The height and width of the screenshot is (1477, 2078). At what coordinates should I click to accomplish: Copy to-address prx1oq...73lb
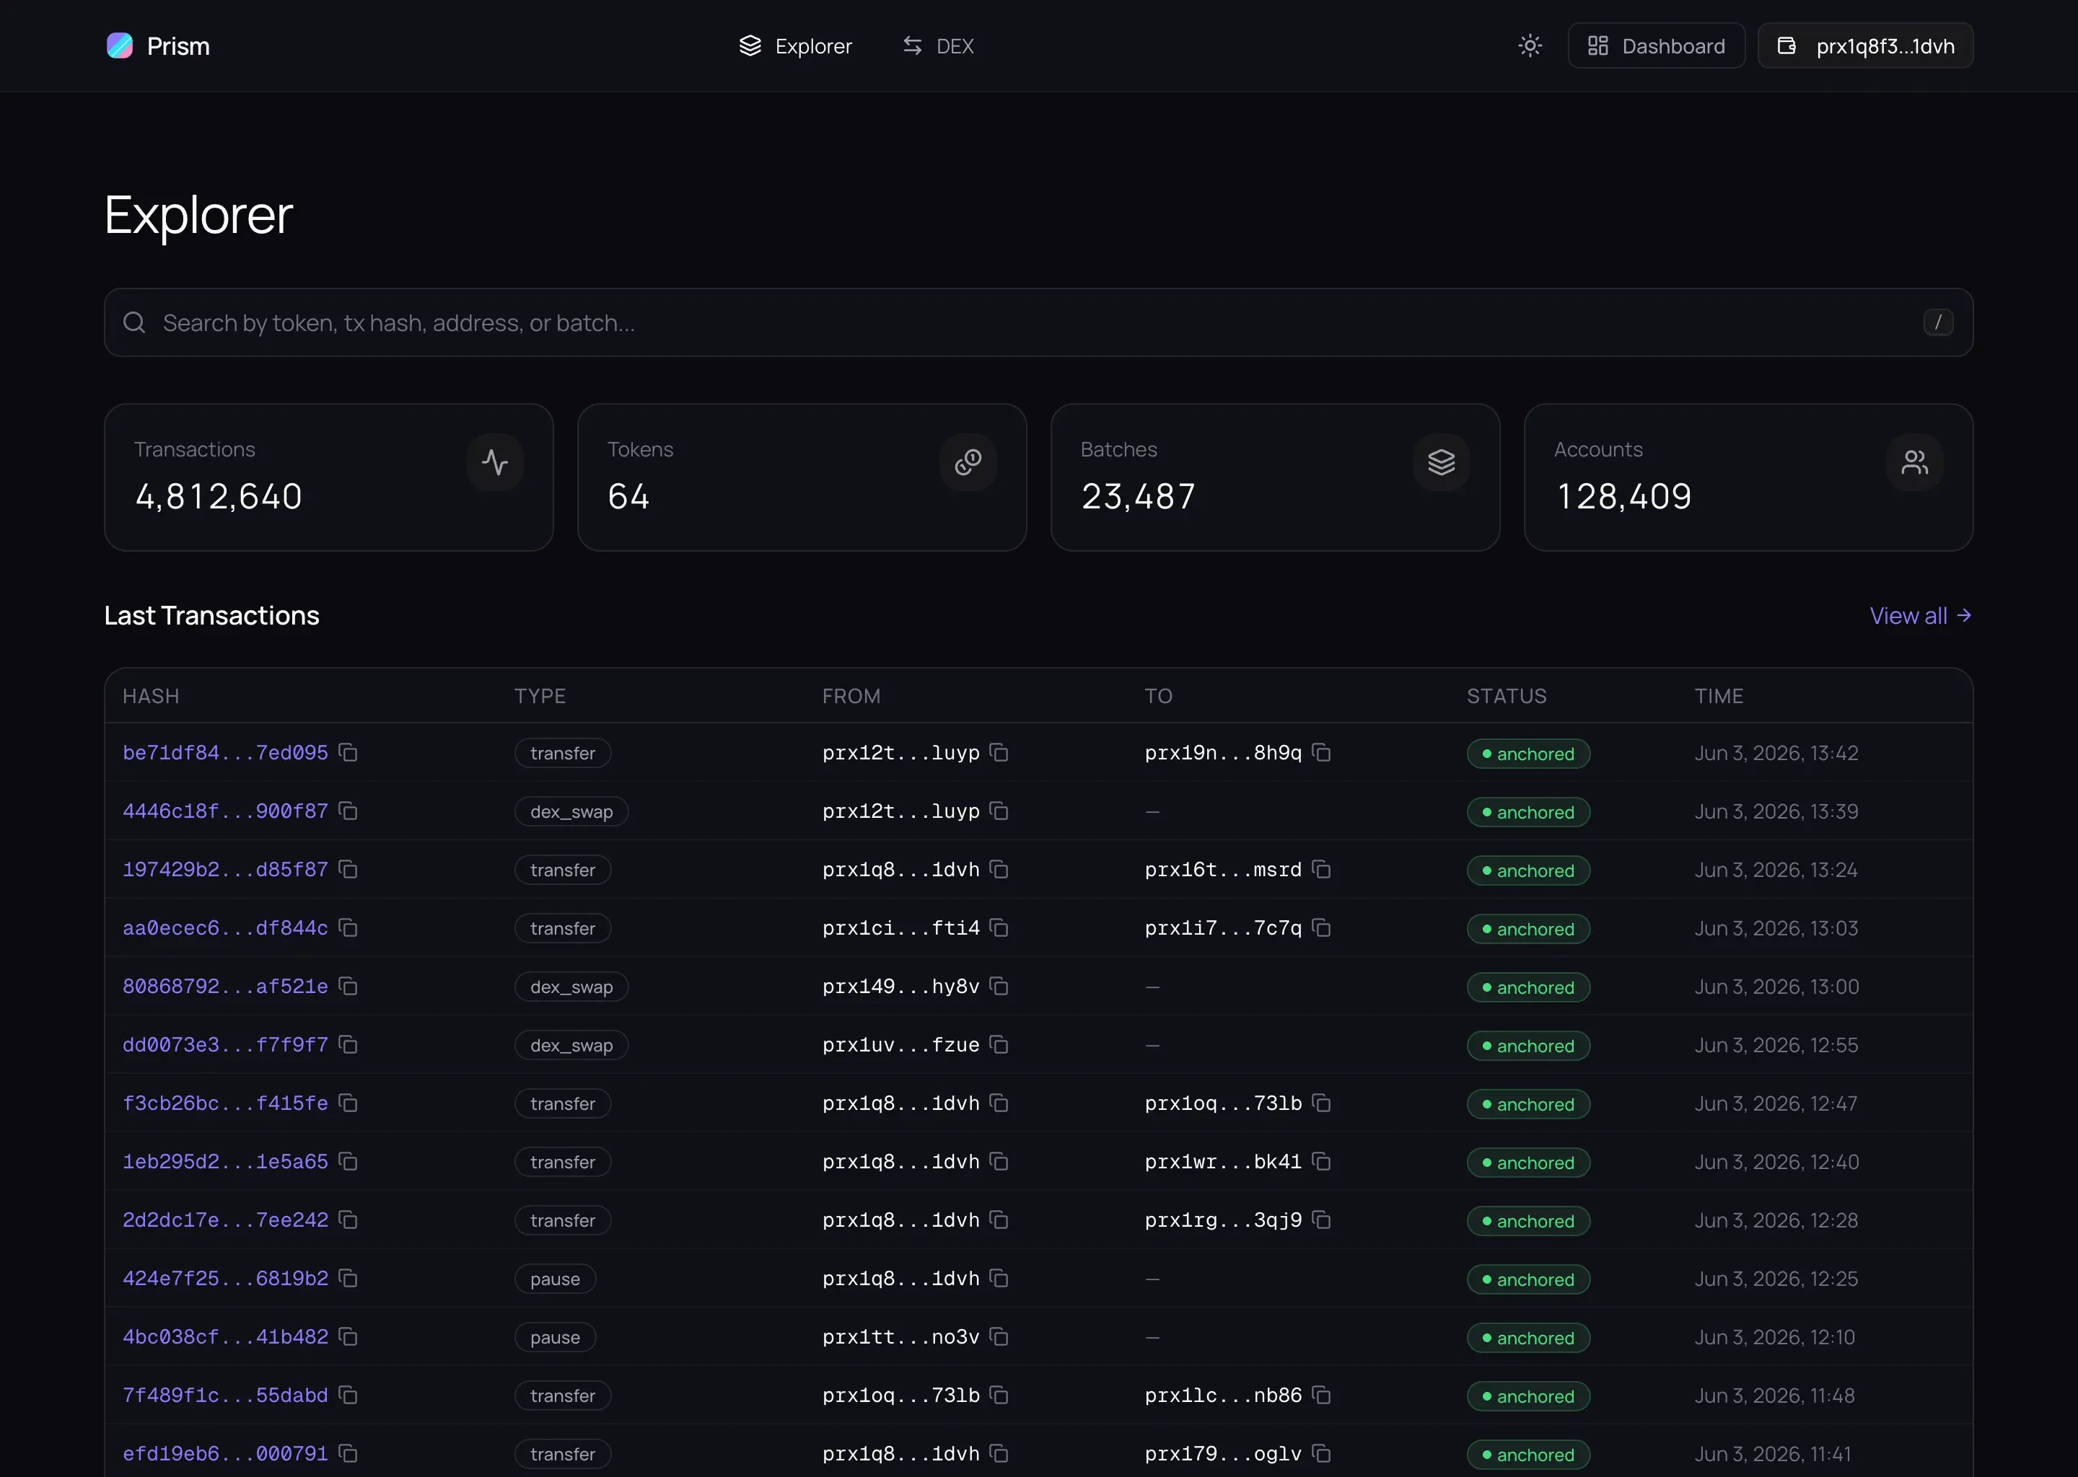(1321, 1102)
